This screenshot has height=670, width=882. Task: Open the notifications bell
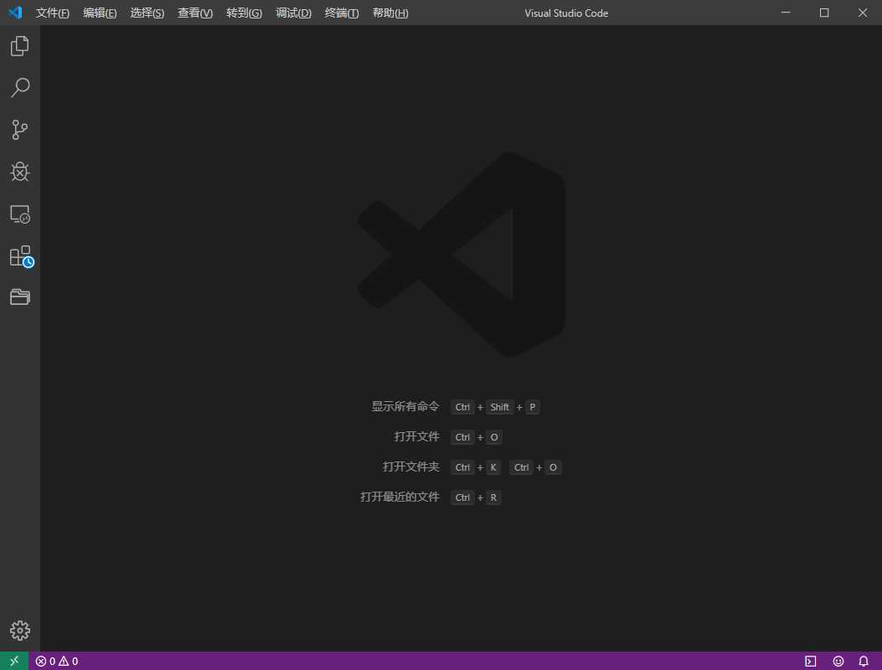tap(864, 661)
